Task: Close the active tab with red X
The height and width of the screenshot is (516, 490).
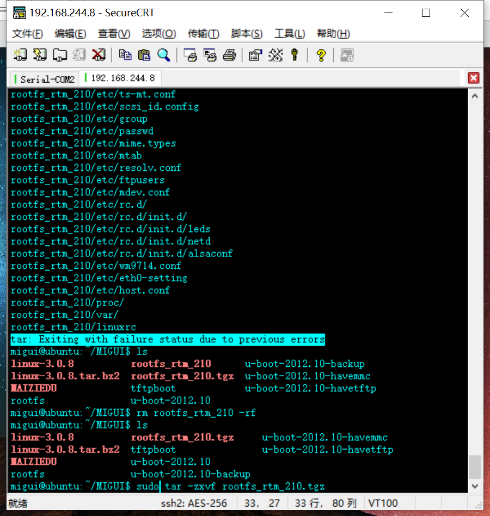Action: click(x=474, y=78)
